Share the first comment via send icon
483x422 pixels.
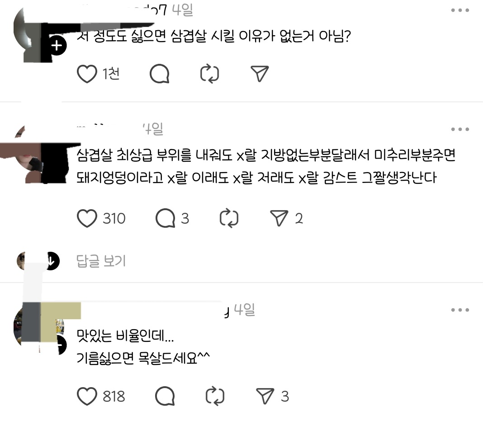[260, 74]
